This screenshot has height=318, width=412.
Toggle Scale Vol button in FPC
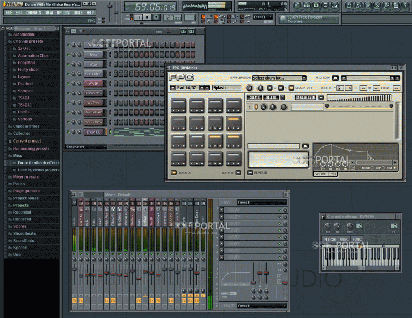pyautogui.click(x=291, y=88)
